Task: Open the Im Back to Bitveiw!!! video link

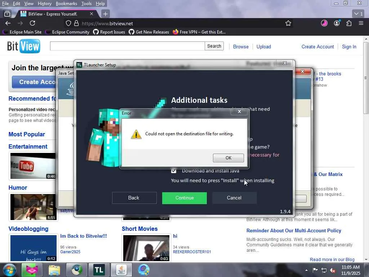Action: [84, 236]
